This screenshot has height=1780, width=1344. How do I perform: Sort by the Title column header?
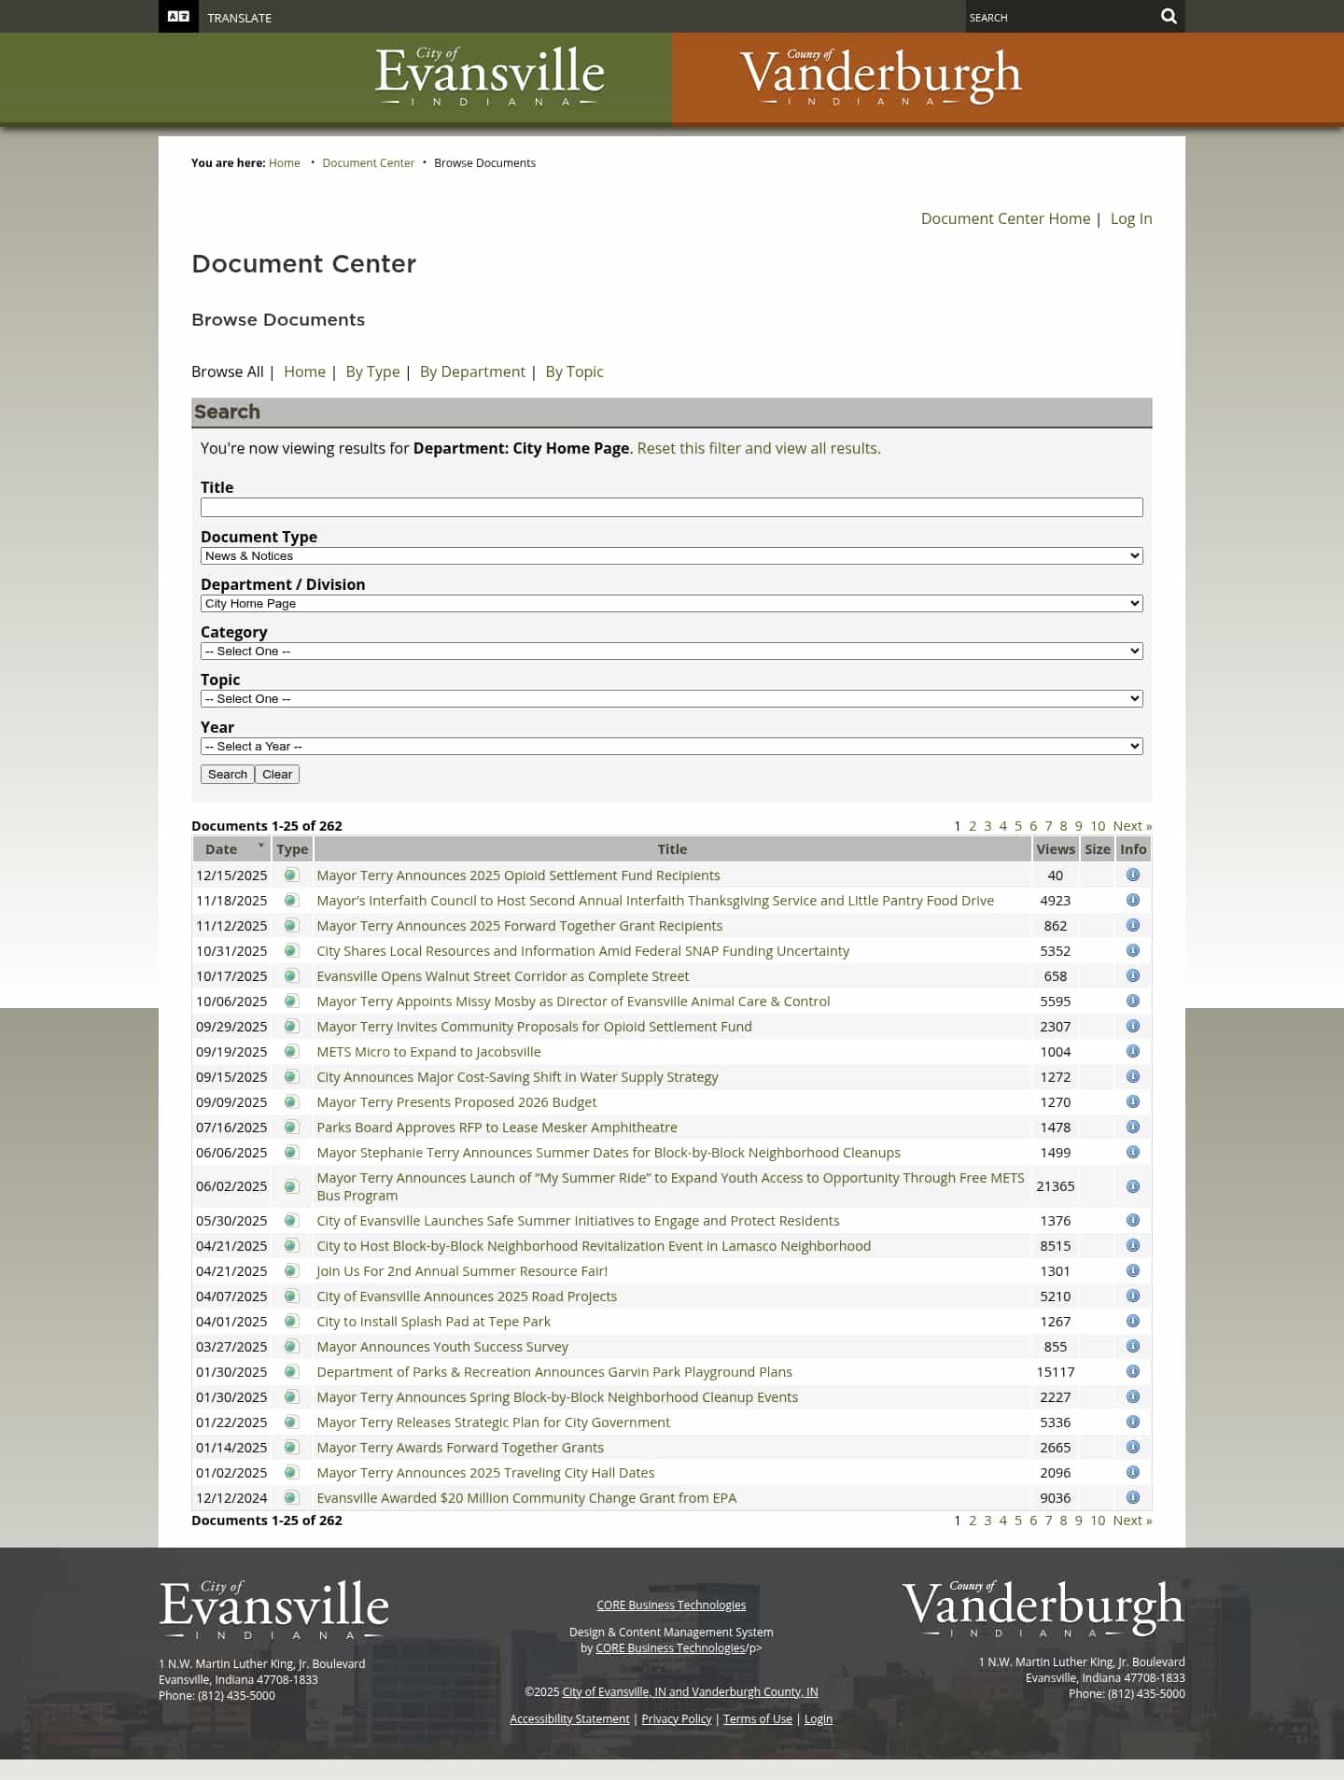pyautogui.click(x=672, y=849)
